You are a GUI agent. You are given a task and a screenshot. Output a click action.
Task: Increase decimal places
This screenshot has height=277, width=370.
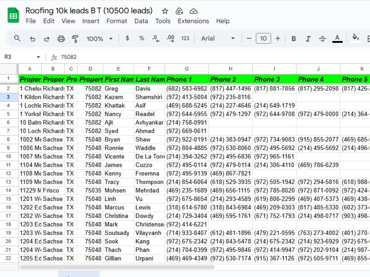tap(170, 38)
